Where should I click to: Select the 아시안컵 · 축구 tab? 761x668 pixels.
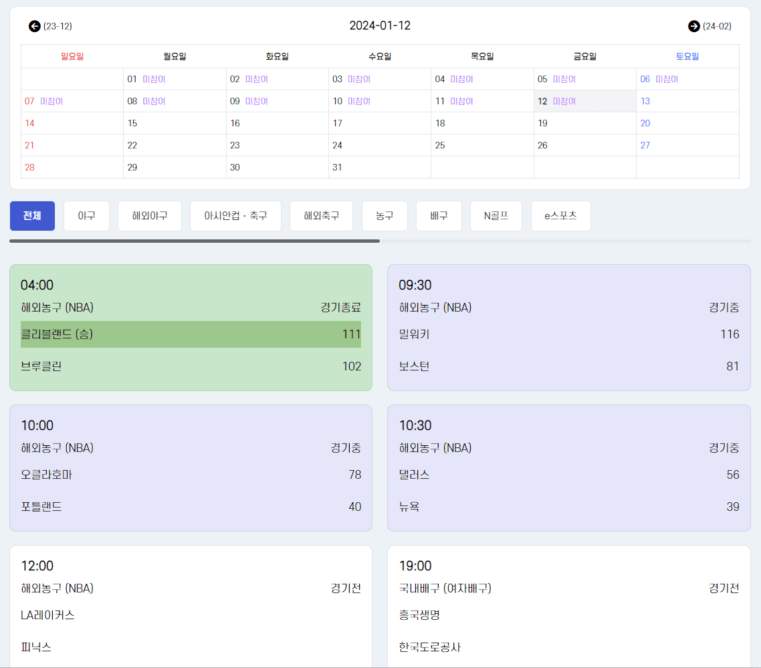click(235, 216)
